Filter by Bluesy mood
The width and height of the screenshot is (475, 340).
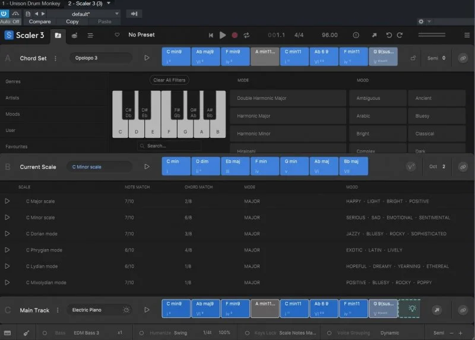[436, 116]
